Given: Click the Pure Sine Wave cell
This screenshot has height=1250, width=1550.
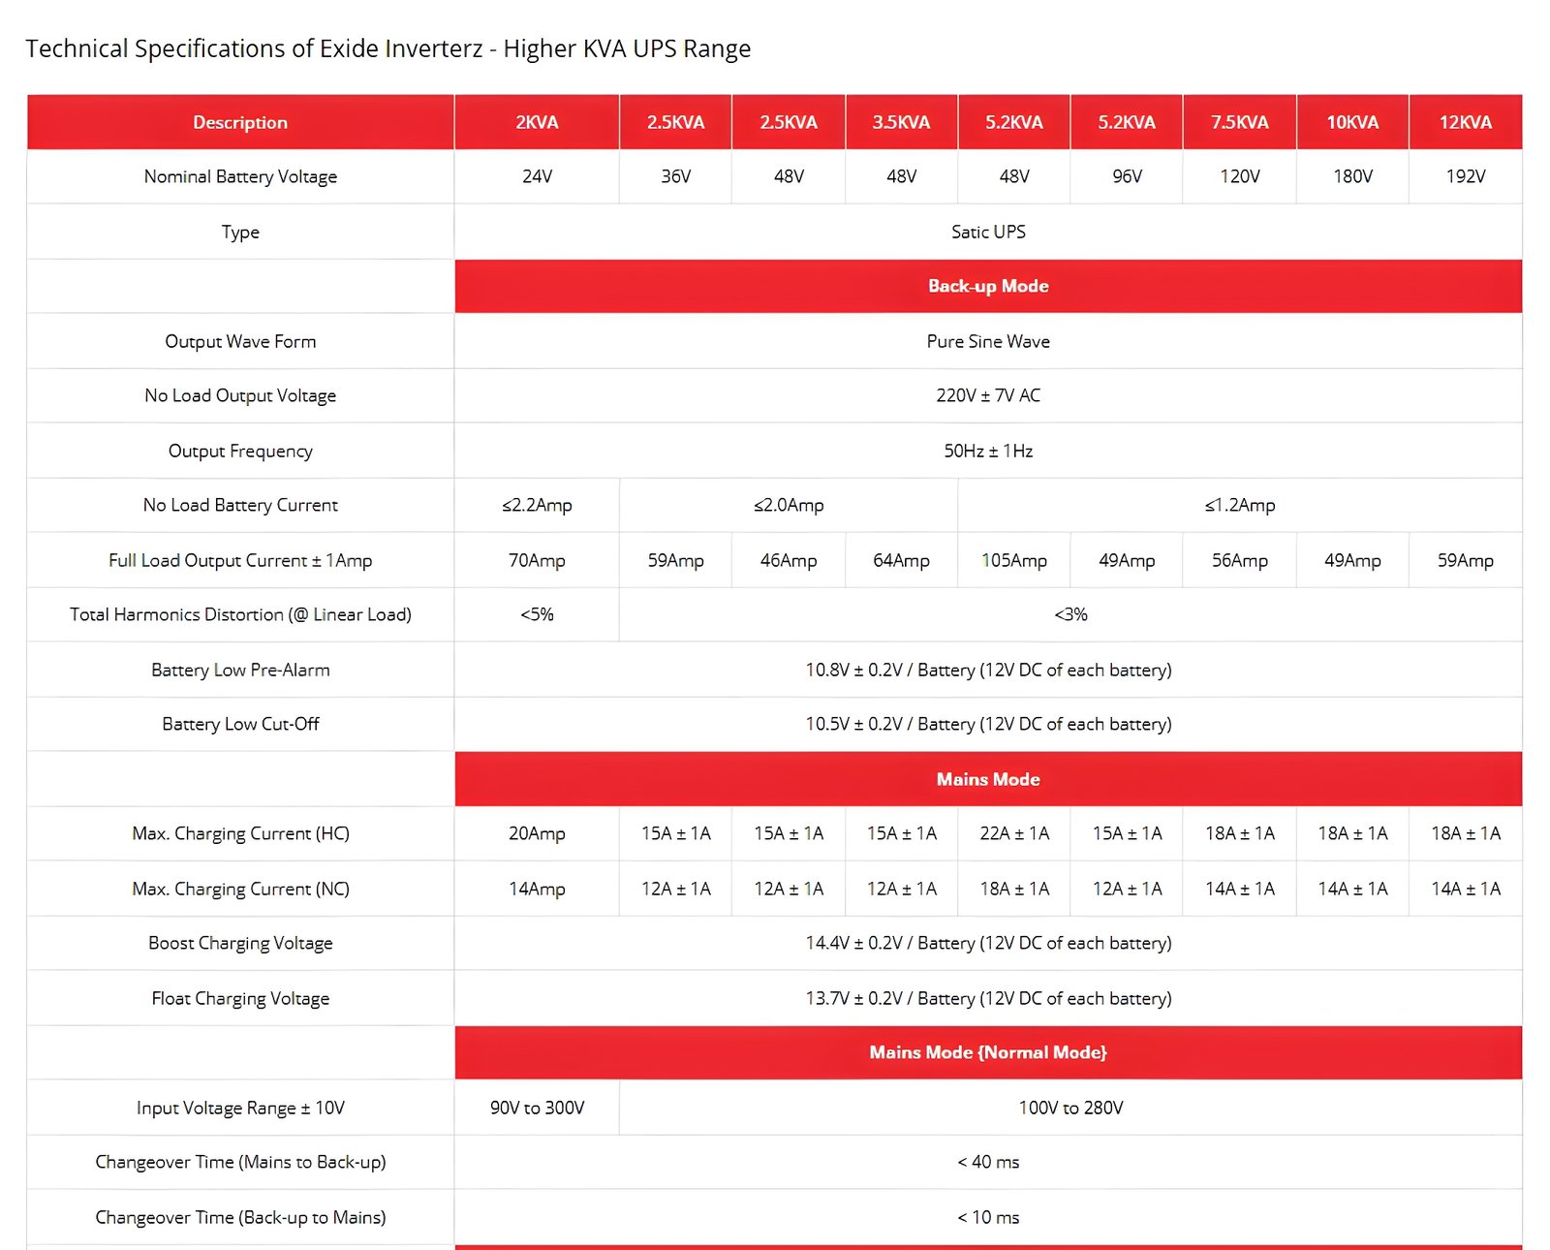Looking at the screenshot, I should point(988,341).
